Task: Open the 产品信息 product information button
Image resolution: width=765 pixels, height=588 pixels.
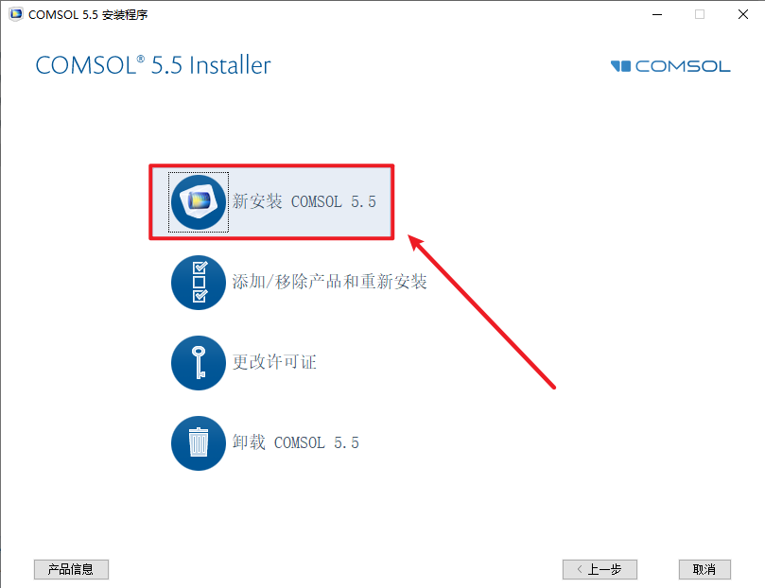Action: (71, 569)
